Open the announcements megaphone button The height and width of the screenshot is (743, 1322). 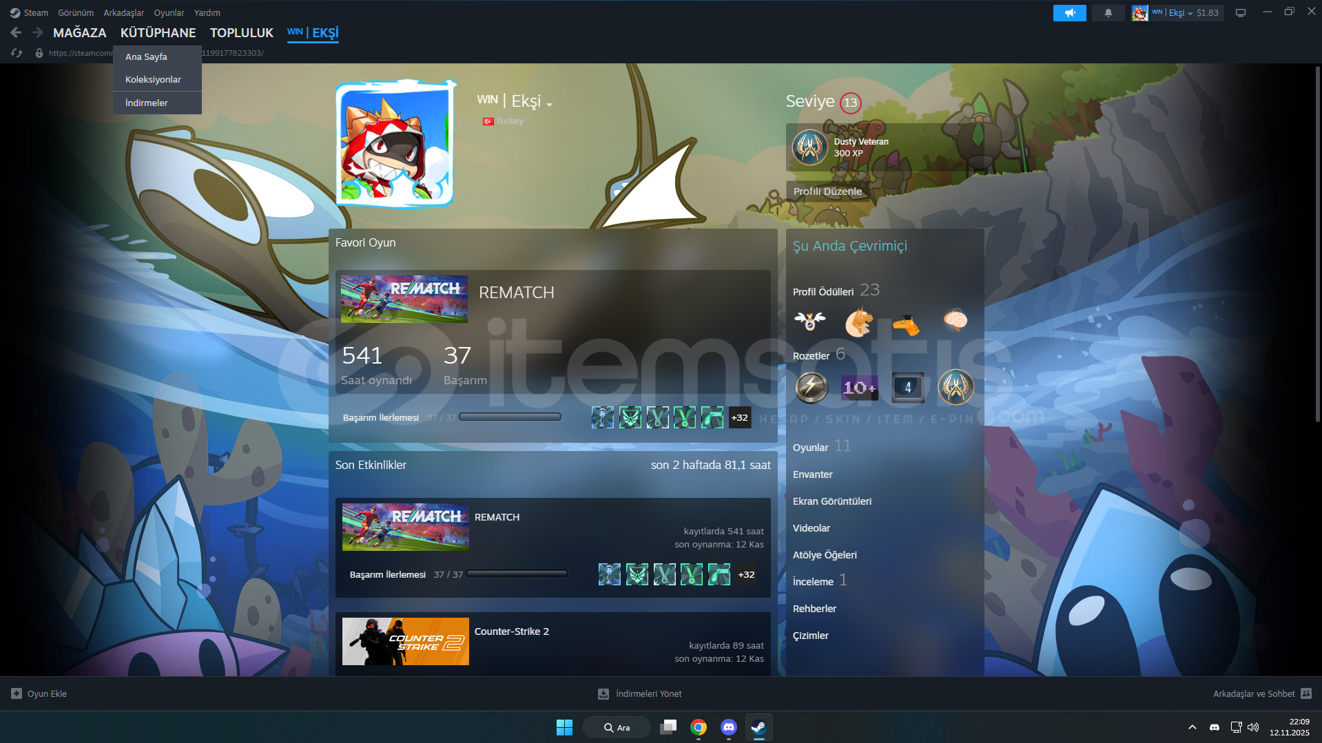pos(1069,12)
